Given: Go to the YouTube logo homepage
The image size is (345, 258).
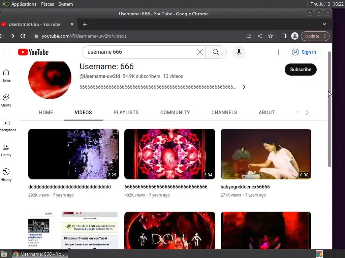Looking at the screenshot, I should [33, 52].
